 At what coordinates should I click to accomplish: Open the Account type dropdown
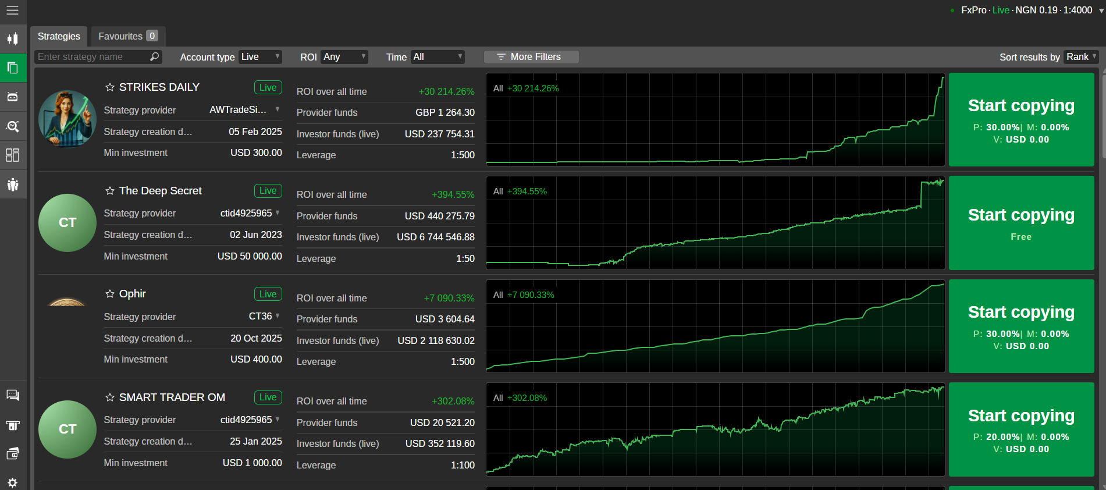[260, 56]
